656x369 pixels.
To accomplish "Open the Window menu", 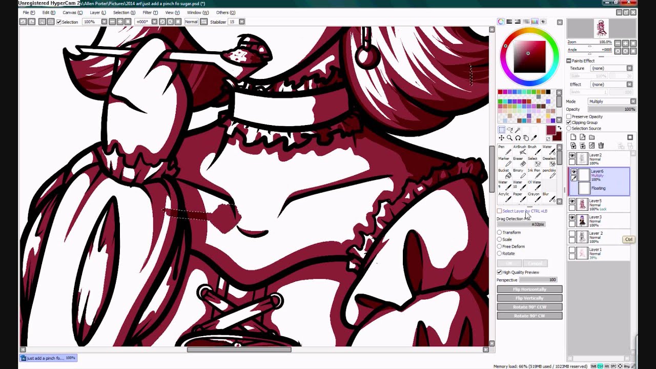I will tap(198, 12).
